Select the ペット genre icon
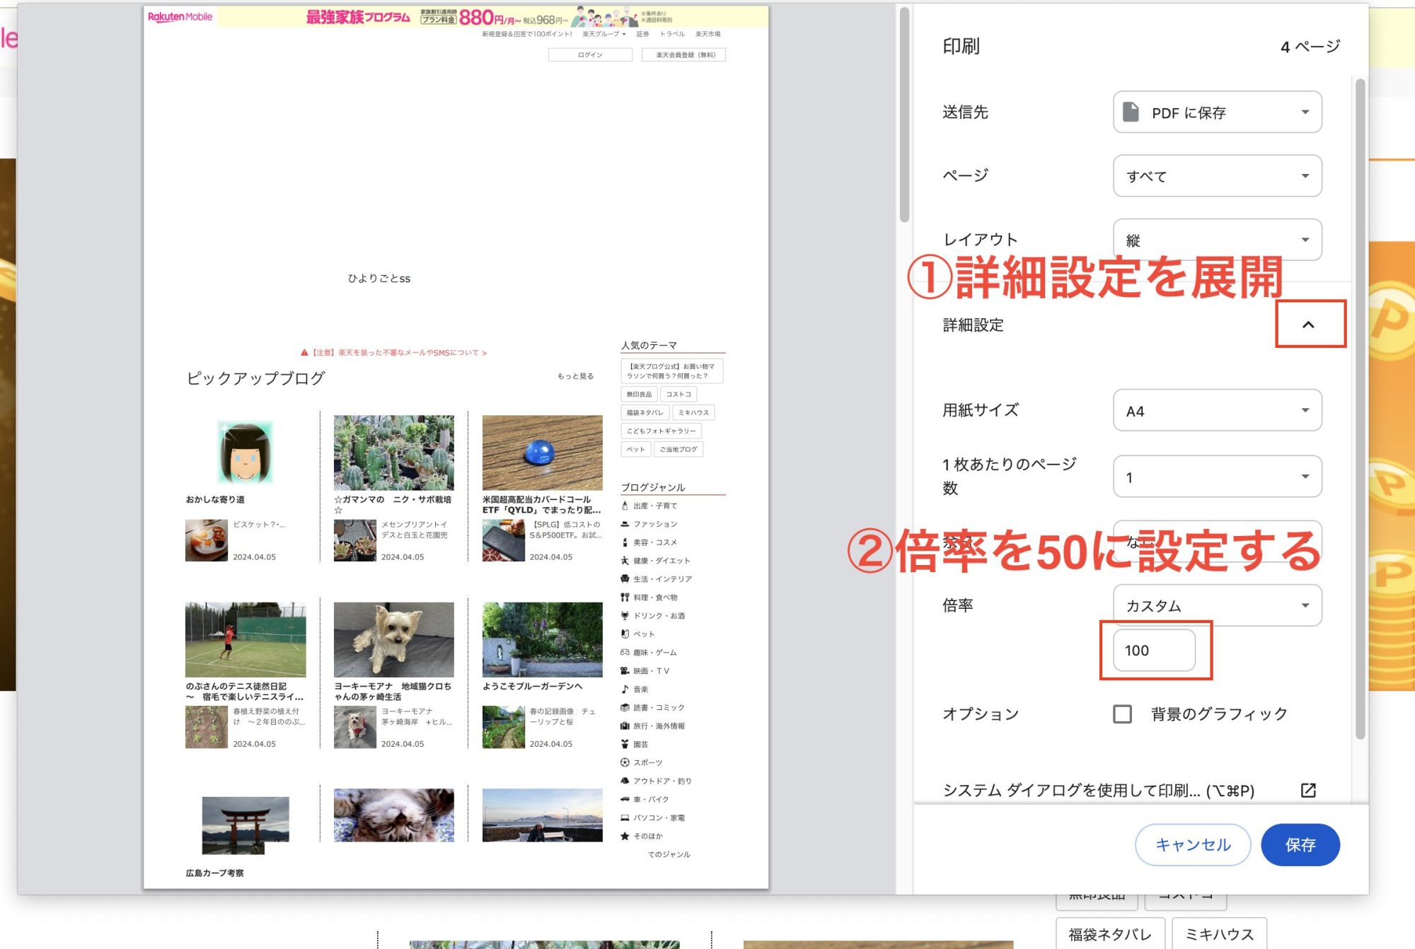1415x949 pixels. [x=625, y=634]
